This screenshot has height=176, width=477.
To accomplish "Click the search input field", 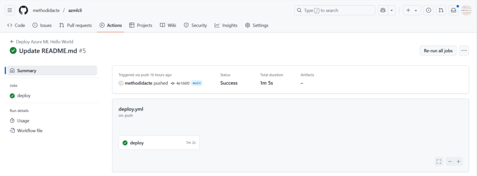I will tap(334, 10).
